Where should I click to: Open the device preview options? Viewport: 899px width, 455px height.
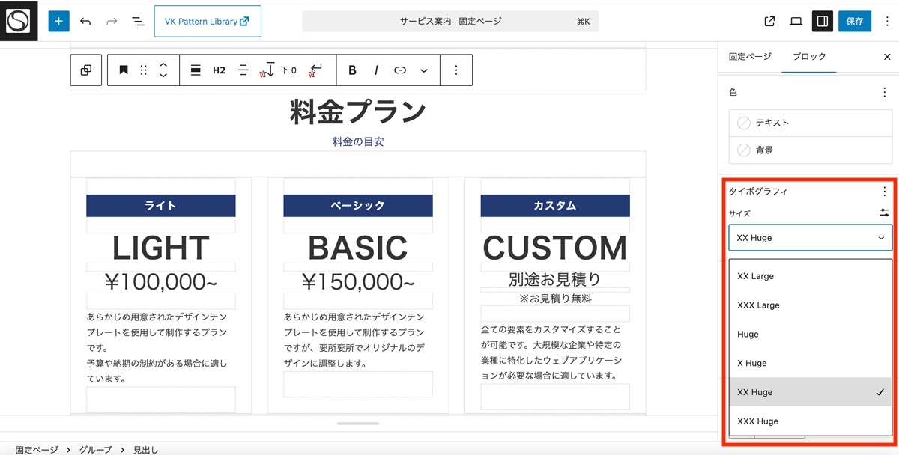coord(796,21)
